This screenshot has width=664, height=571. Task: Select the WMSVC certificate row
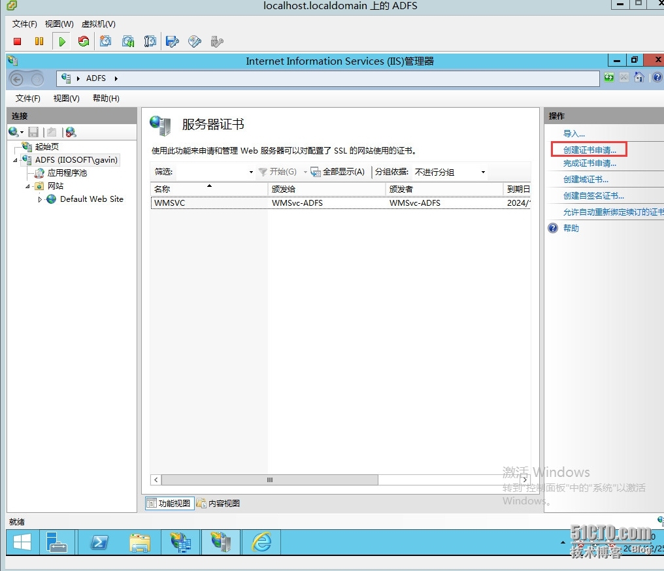coord(340,203)
